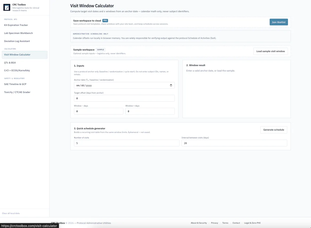Focus the Window plus days field
311x228 pixels.
150,111
